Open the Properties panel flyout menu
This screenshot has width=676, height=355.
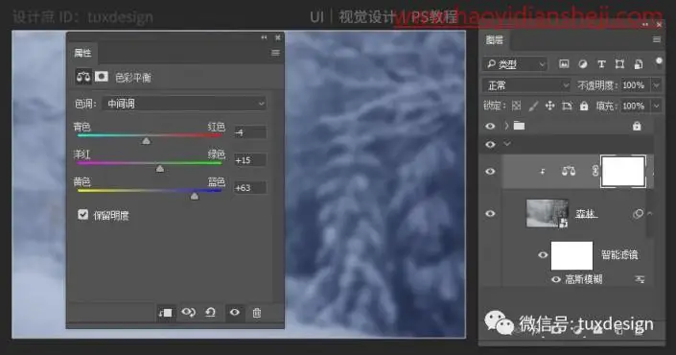pos(275,53)
